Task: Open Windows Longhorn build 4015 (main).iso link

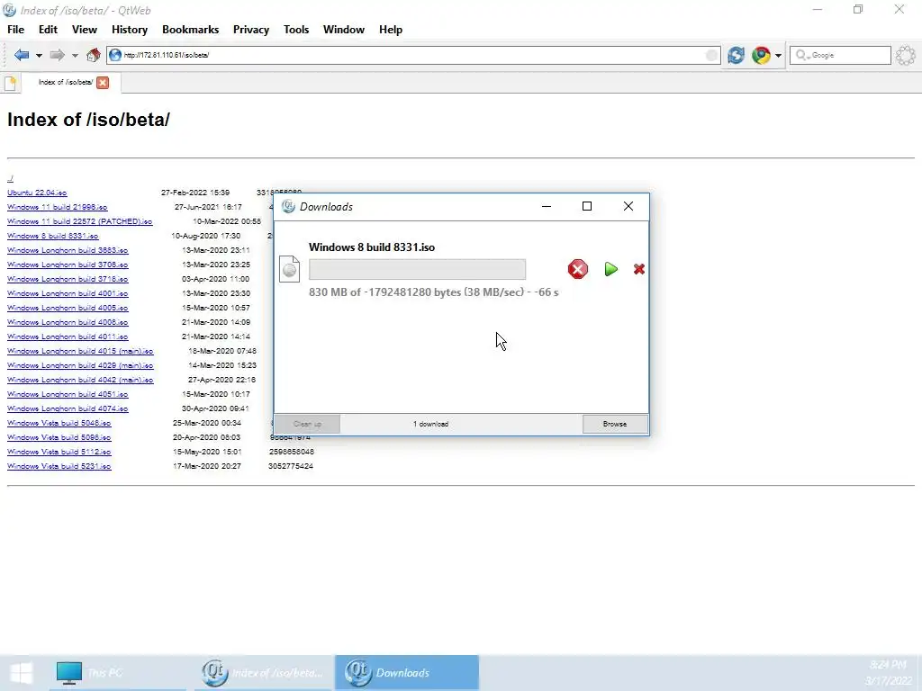Action: click(80, 351)
